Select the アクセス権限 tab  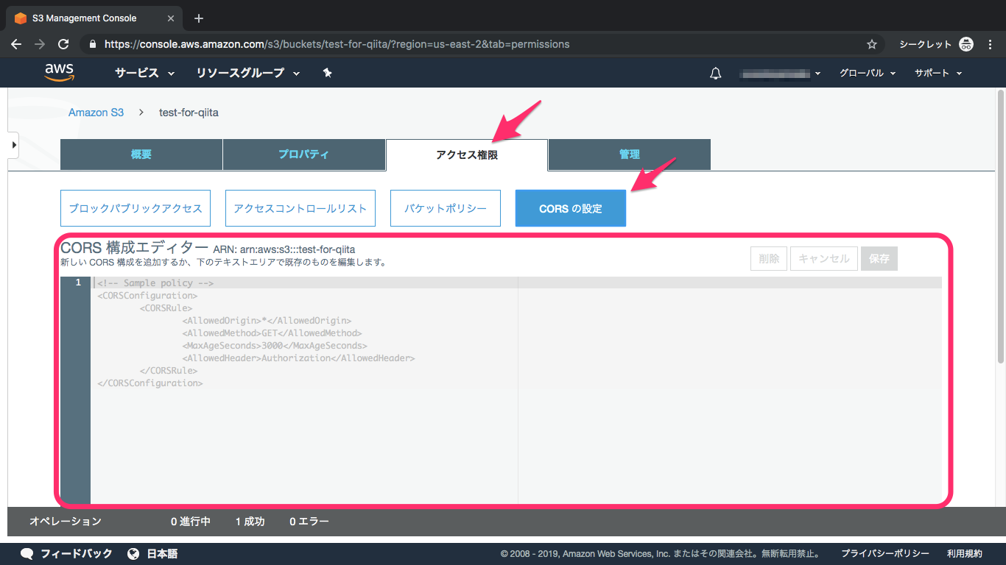click(467, 154)
